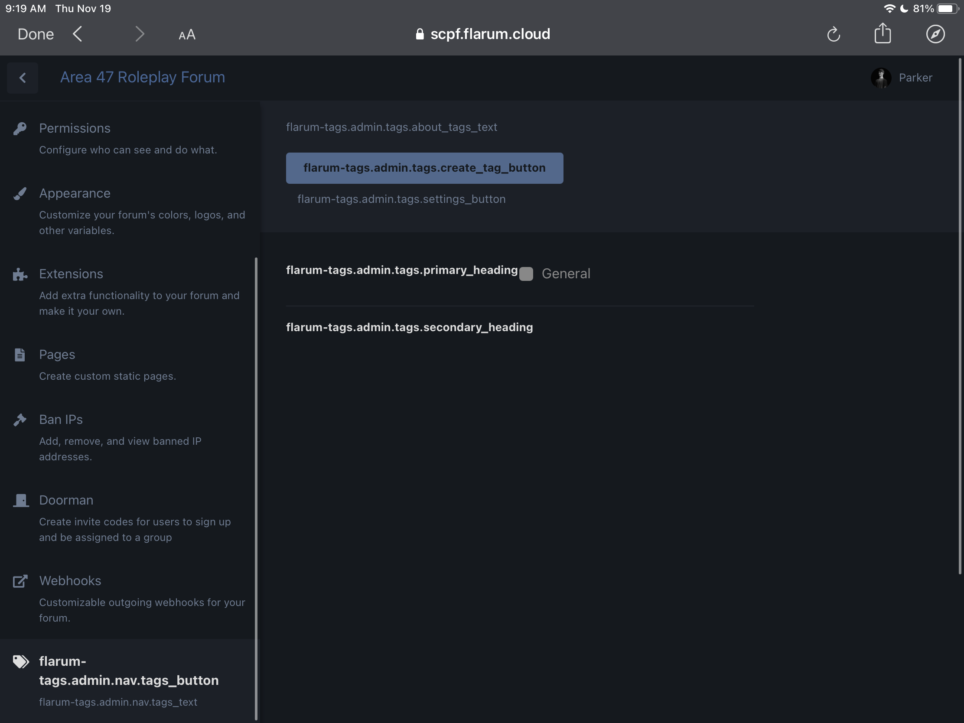The height and width of the screenshot is (723, 964).
Task: Click the Doorman door icon
Action: pyautogui.click(x=20, y=500)
